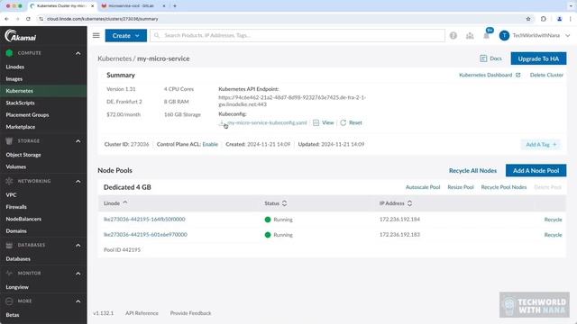The width and height of the screenshot is (577, 324).
Task: Open the user account dropdown chevron
Action: pos(568,36)
